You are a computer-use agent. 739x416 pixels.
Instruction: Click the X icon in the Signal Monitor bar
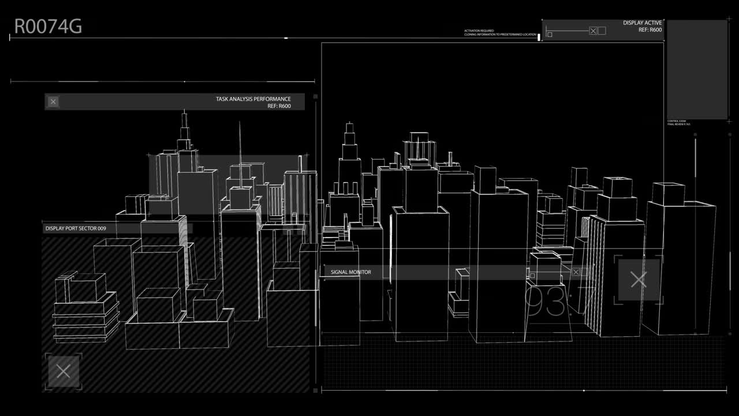pos(576,272)
